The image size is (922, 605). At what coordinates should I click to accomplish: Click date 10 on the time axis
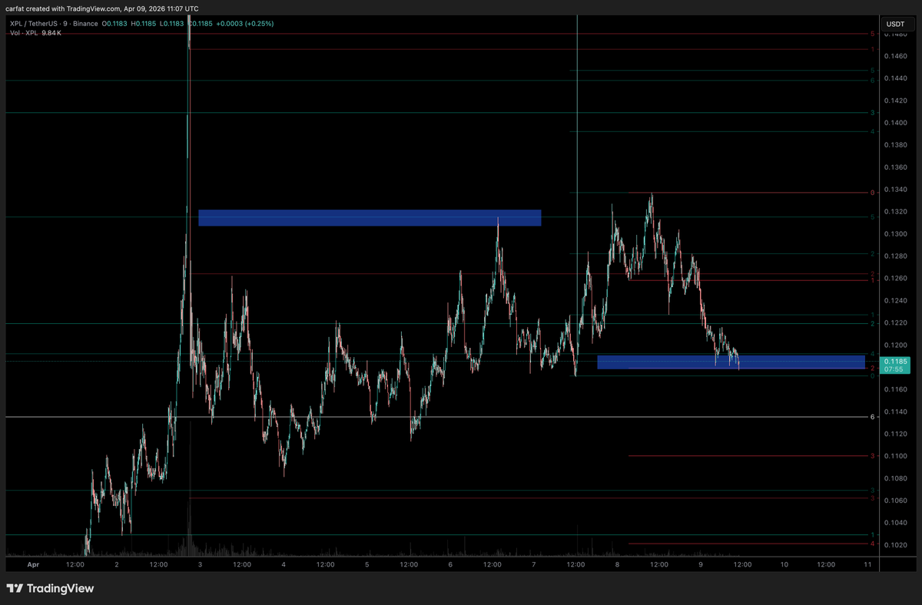click(784, 564)
